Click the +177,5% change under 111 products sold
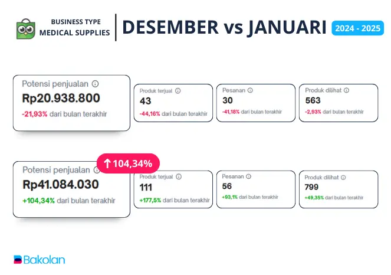Screen dimensions: 391x275 [150, 200]
